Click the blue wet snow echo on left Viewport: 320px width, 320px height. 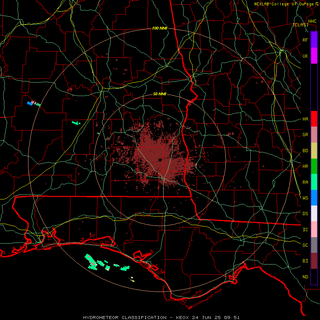point(30,103)
